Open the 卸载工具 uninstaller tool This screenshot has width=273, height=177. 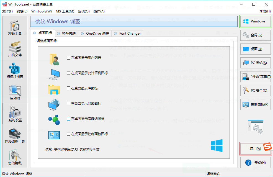[x=15, y=27]
